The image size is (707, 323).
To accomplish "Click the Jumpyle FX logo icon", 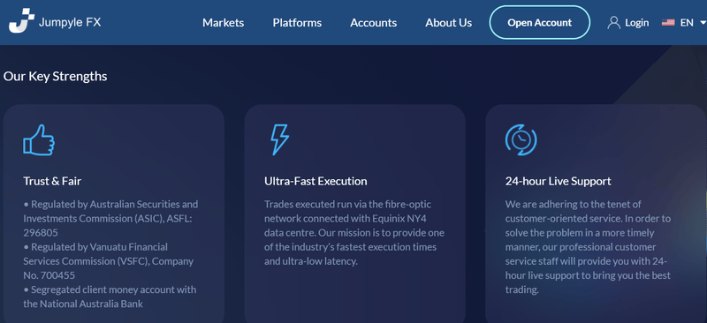I will tap(21, 20).
